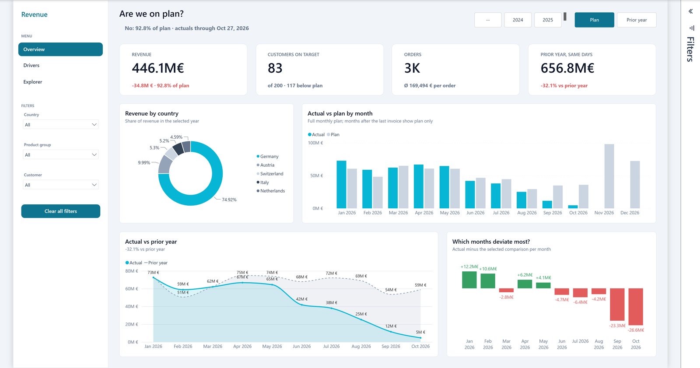
Task: Open the Product group dropdown
Action: point(61,155)
